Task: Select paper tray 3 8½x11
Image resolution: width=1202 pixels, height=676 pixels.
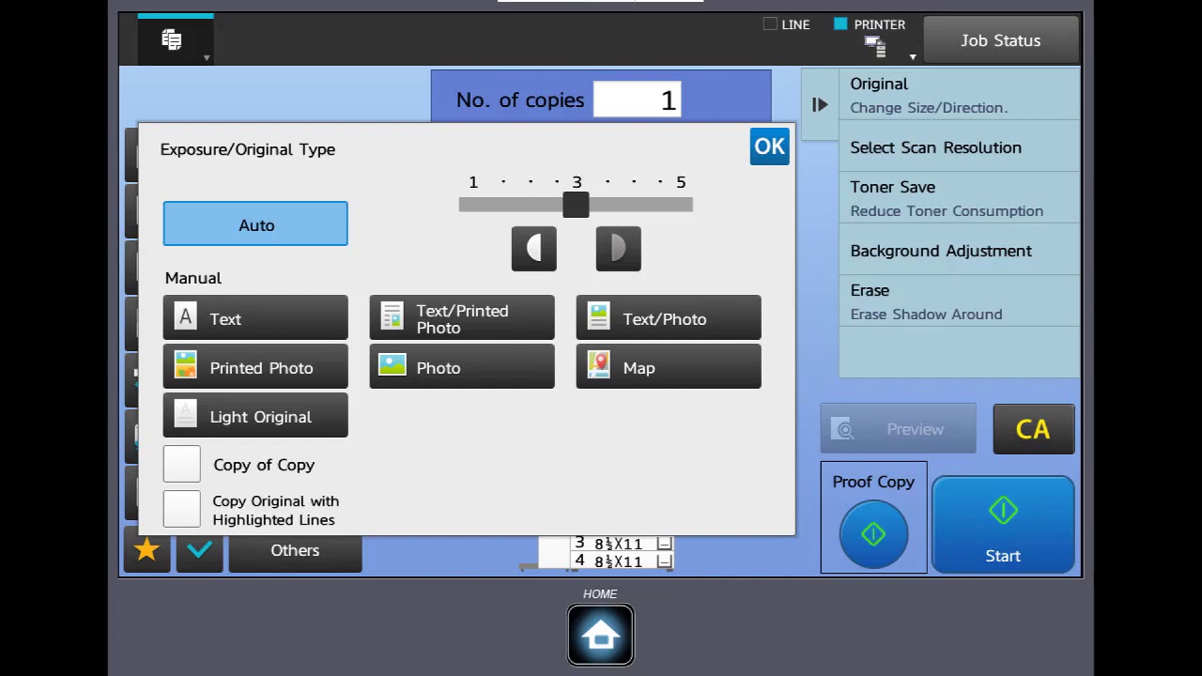Action: [x=623, y=544]
